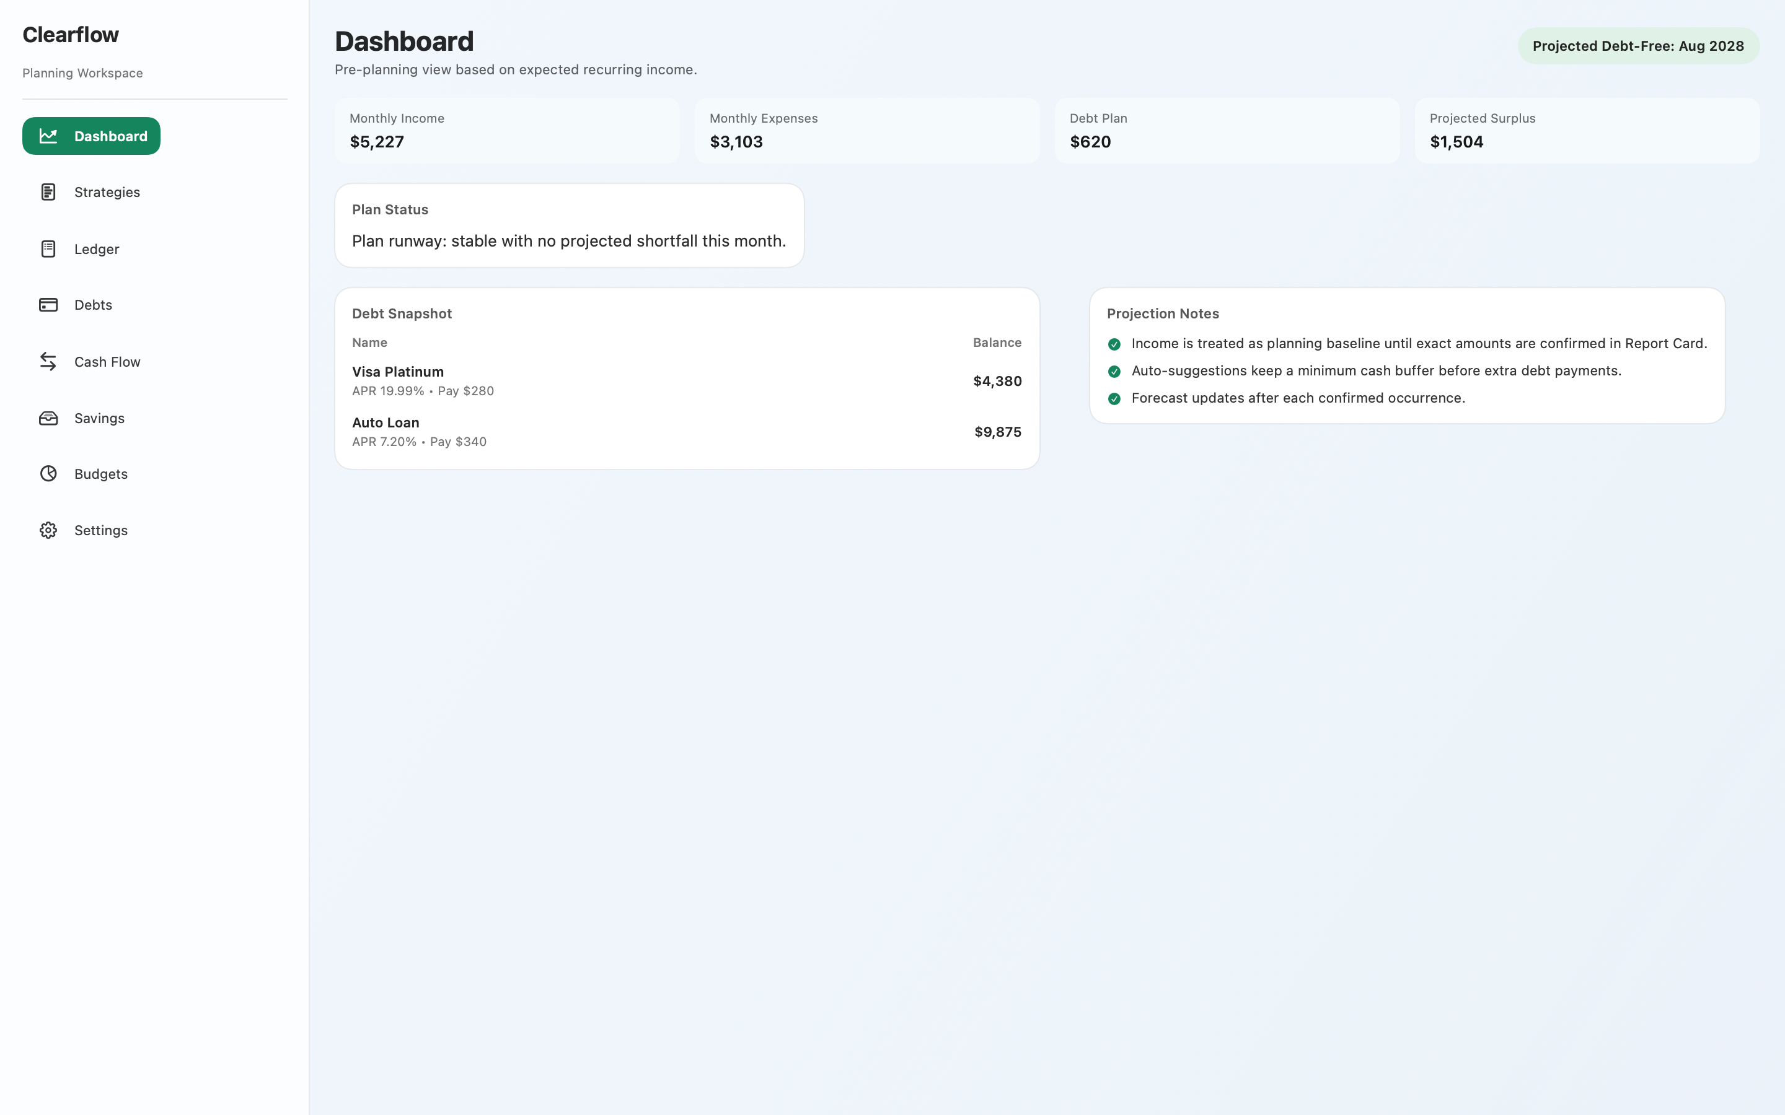1785x1115 pixels.
Task: Click the green check beside Forecast updates note
Action: (1114, 399)
